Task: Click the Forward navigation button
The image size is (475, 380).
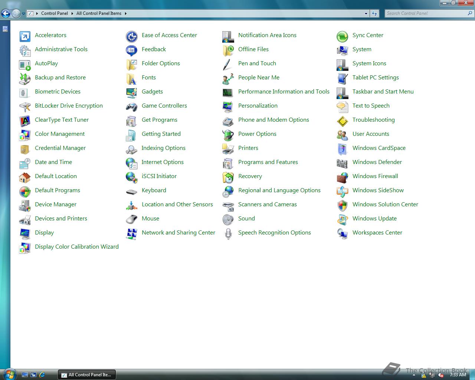Action: tap(16, 14)
